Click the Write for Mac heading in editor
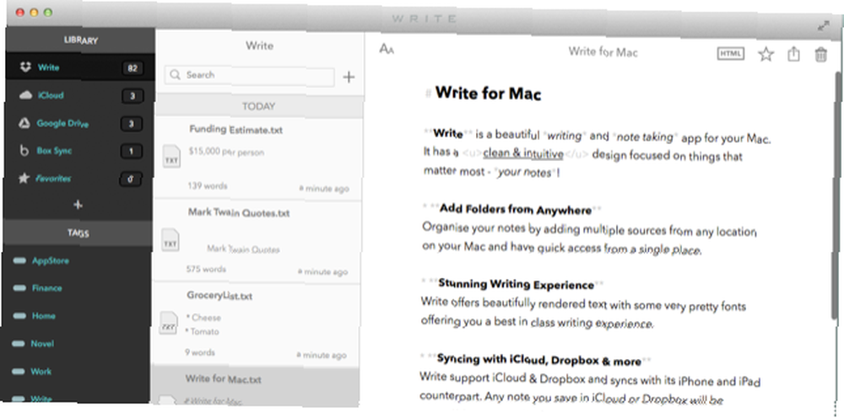The image size is (844, 418). tap(488, 93)
